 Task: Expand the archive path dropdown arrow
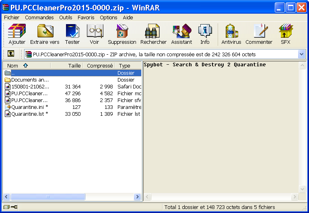point(301,54)
